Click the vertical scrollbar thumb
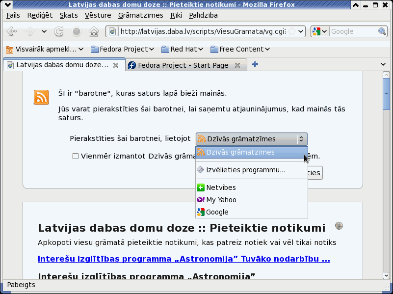 [386, 94]
